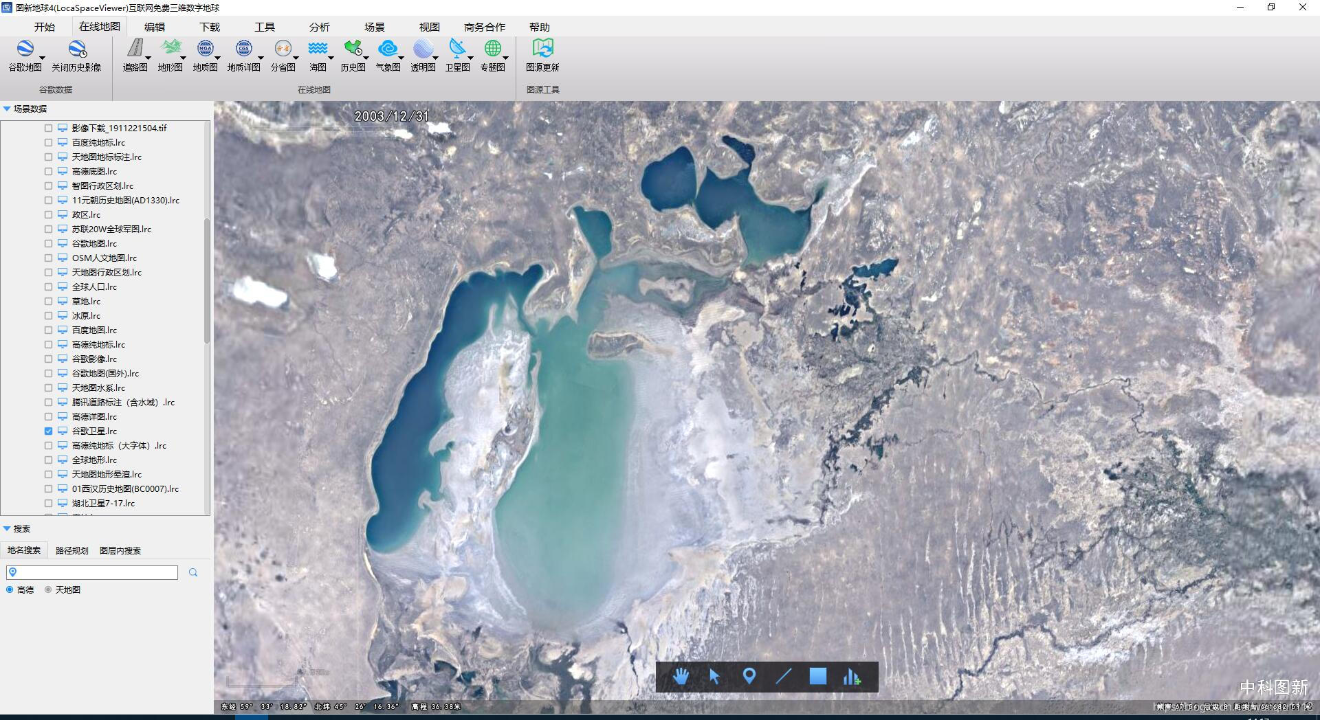
Task: Open the 地质图 dropdown arrow
Action: (x=217, y=58)
